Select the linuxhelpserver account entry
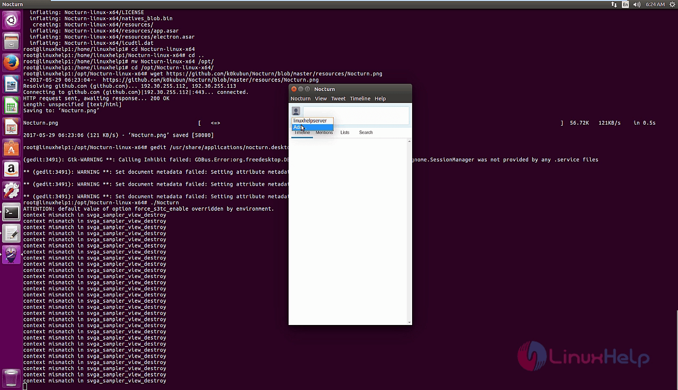This screenshot has height=390, width=678. [x=313, y=120]
